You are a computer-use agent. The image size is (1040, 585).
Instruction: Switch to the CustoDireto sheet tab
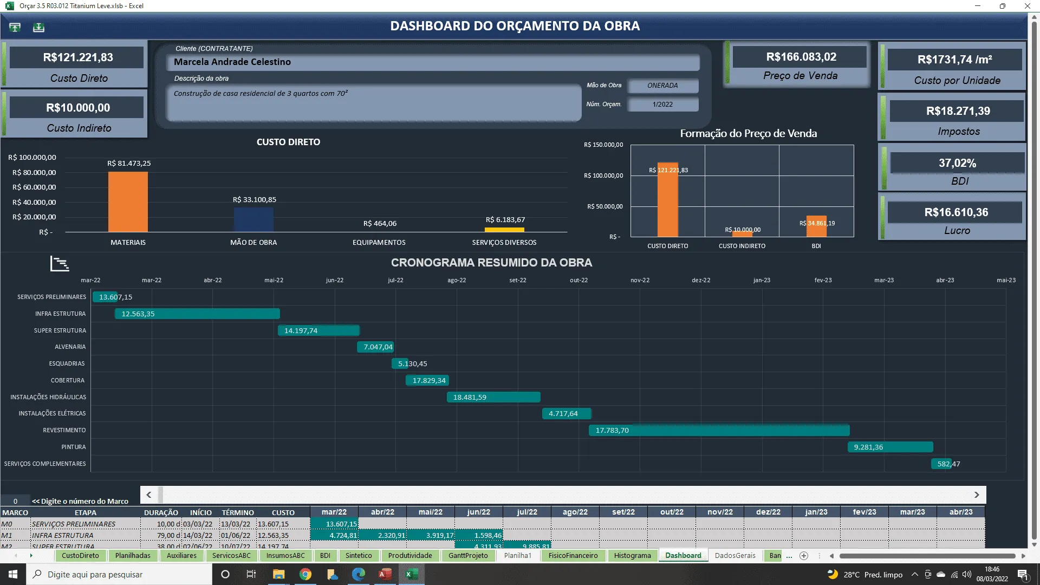tap(80, 556)
